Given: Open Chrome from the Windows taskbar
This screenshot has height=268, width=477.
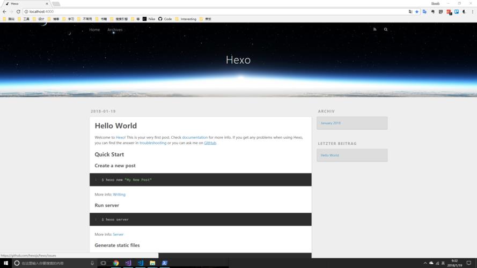Looking at the screenshot, I should 115,263.
